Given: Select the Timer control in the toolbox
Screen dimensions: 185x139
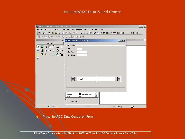Looking at the screenshot, I should tap(58, 51).
